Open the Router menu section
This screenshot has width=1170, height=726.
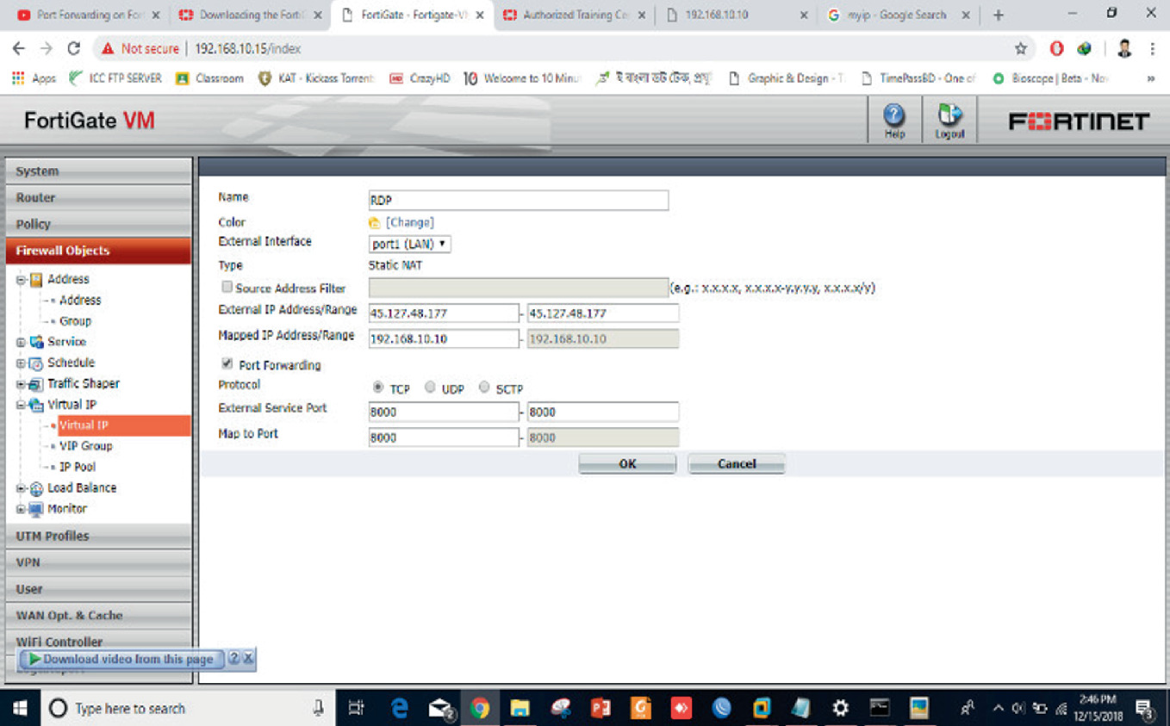[98, 197]
